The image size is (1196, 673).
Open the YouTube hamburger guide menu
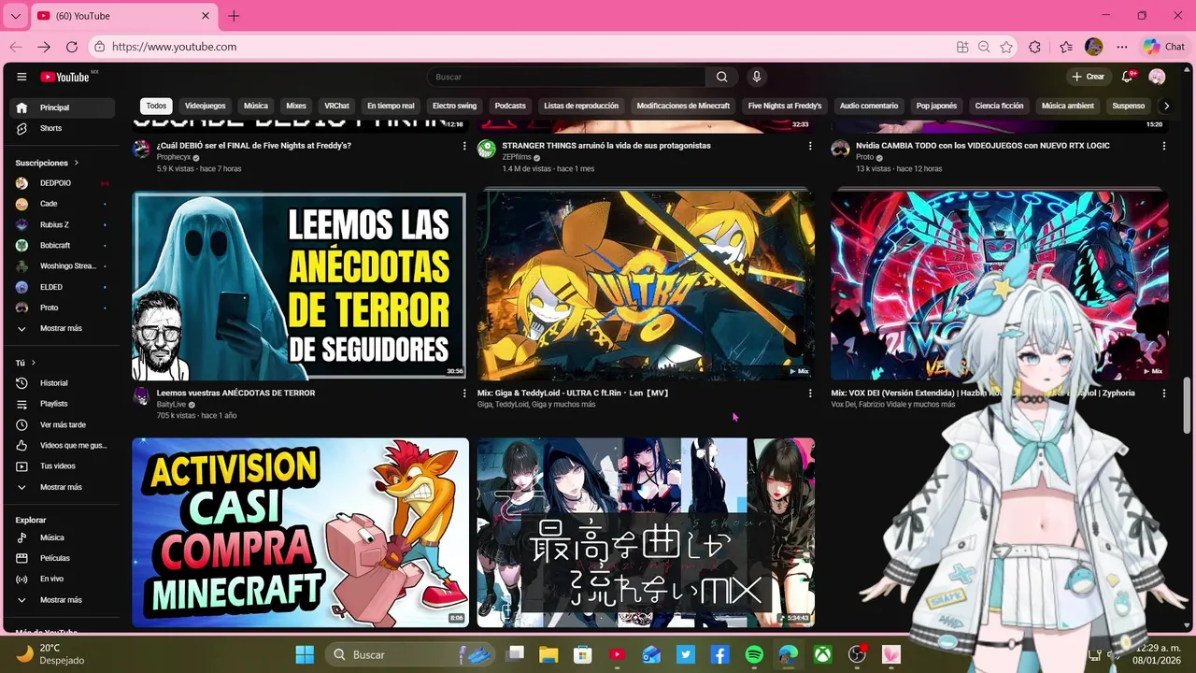point(21,77)
